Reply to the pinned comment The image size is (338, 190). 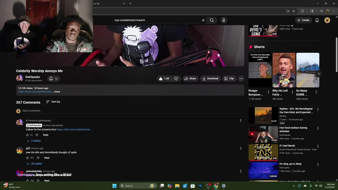pyautogui.click(x=46, y=135)
